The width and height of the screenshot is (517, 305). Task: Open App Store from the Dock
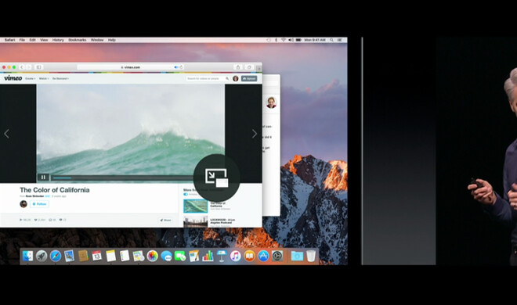point(263,256)
